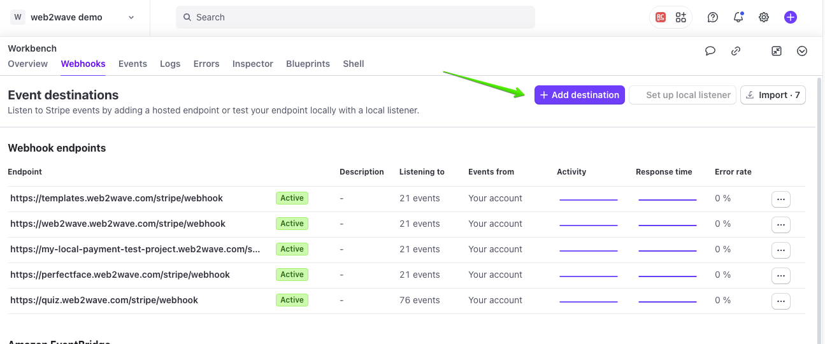
Task: Click 0 % error rate in web2wave row
Action: pyautogui.click(x=722, y=224)
